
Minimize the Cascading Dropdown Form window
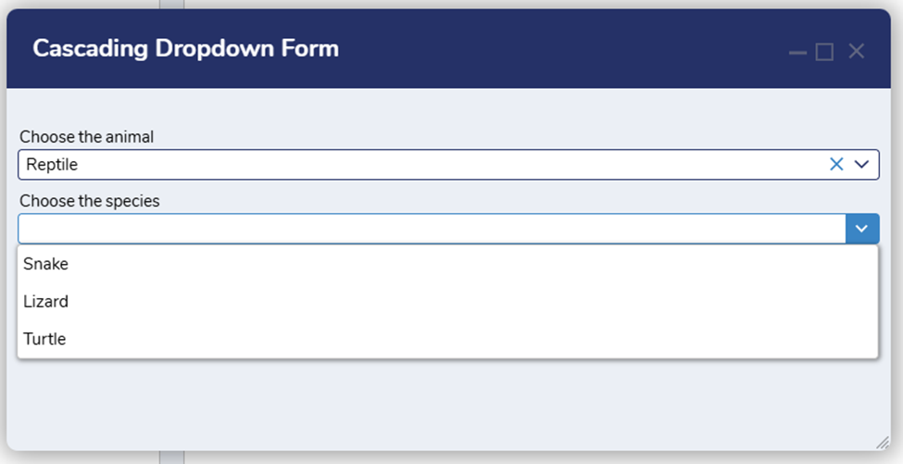pos(797,52)
